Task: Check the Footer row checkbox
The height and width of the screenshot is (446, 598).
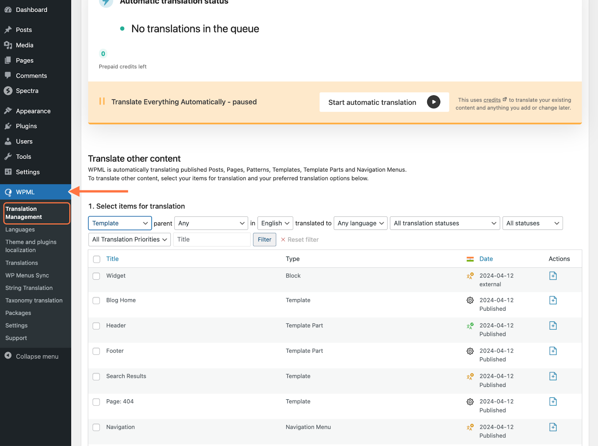Action: point(96,351)
